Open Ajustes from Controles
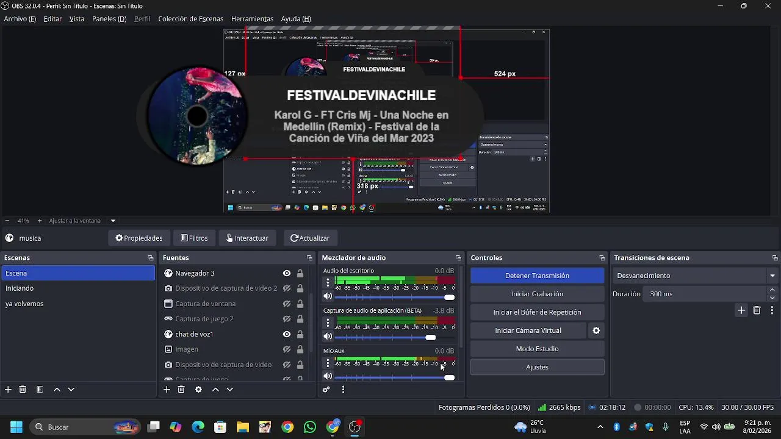The height and width of the screenshot is (439, 781). (537, 367)
